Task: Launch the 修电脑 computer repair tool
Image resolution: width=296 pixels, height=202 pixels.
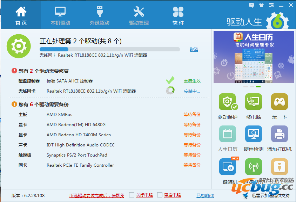Action: point(253,102)
